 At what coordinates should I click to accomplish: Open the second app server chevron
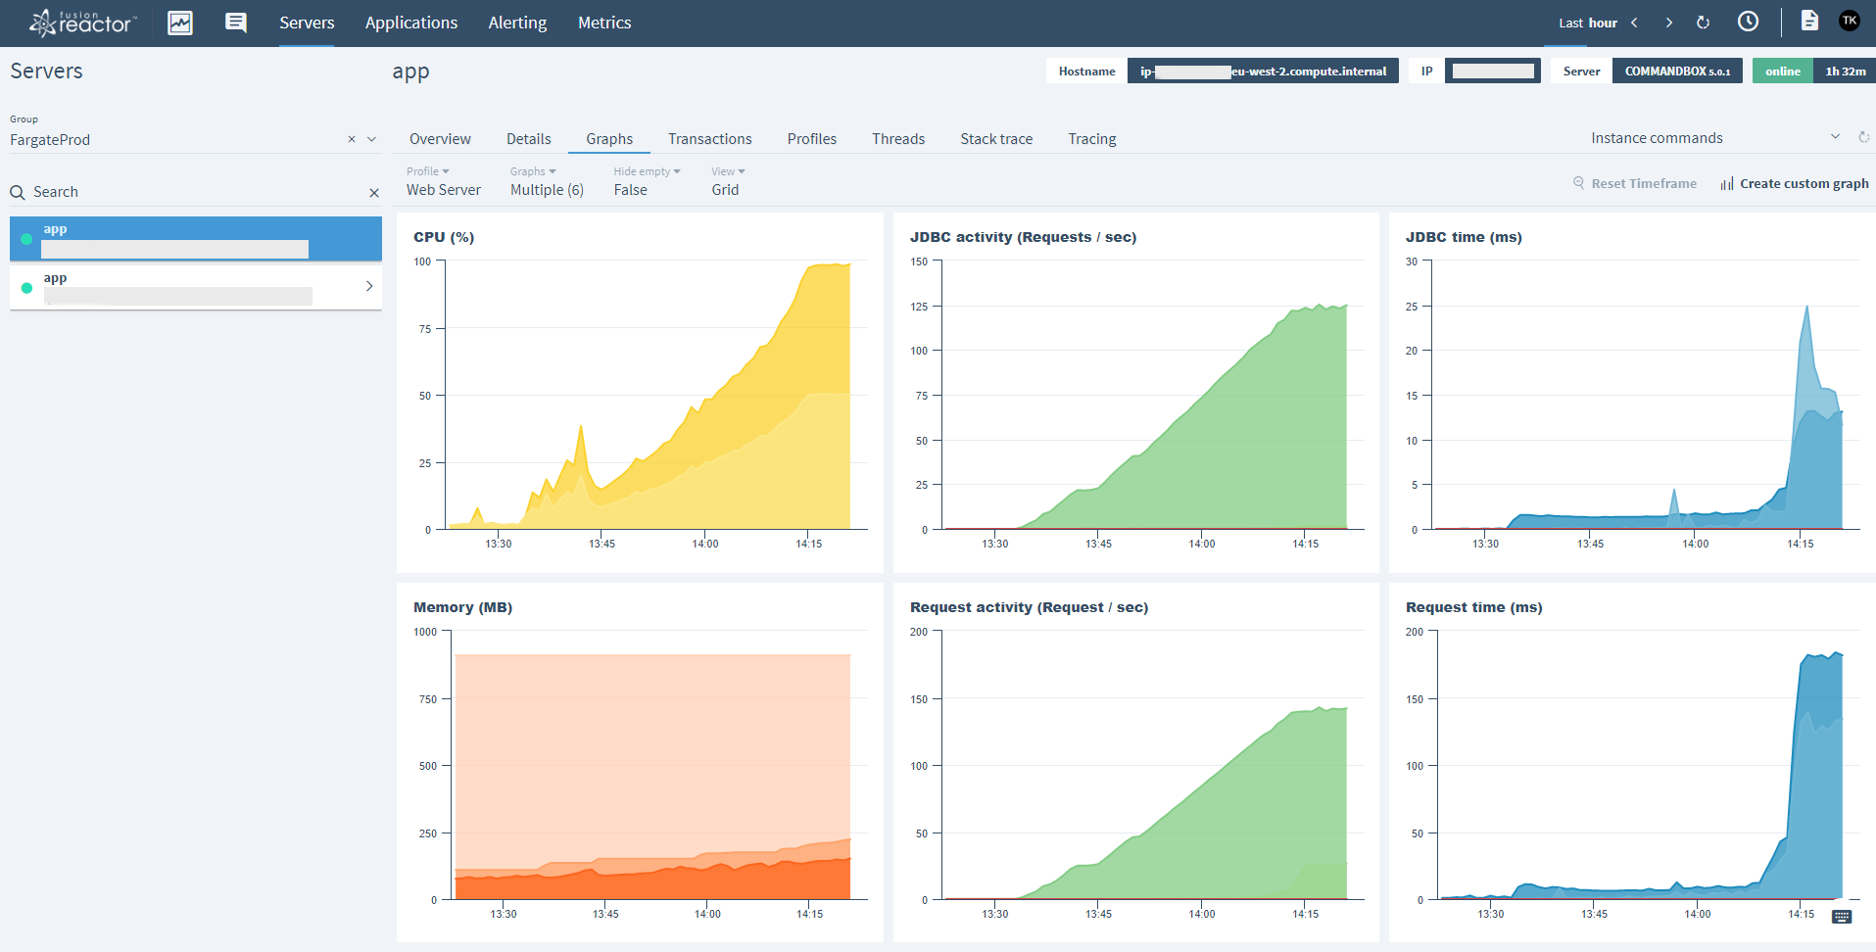[369, 286]
